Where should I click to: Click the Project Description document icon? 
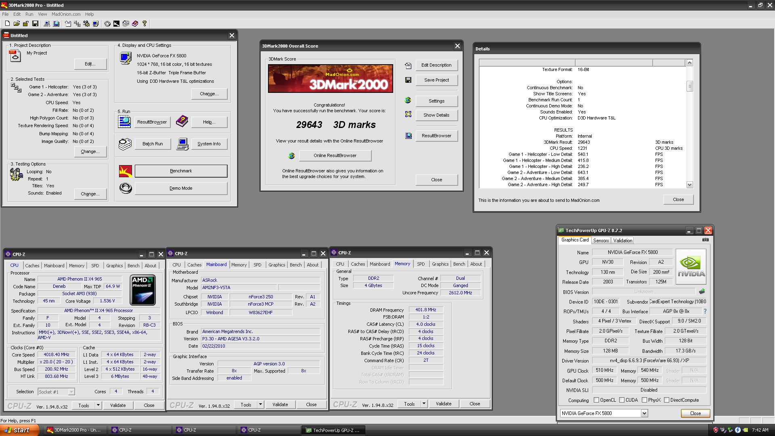[x=15, y=56]
